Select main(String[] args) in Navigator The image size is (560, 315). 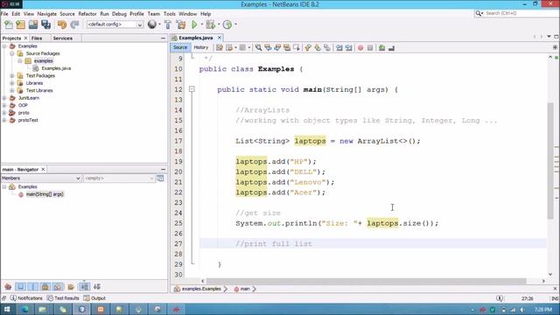pyautogui.click(x=45, y=194)
